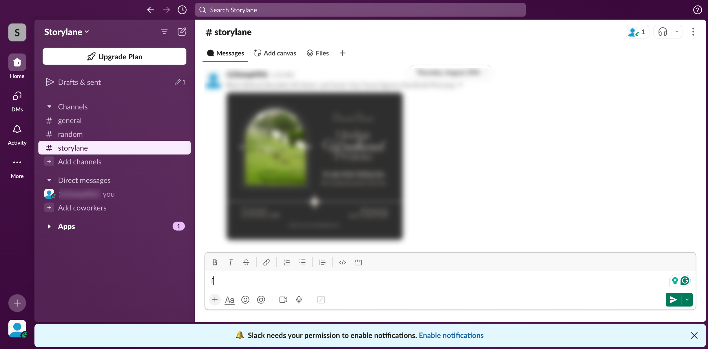Expand the Apps section
The image size is (708, 349).
click(49, 227)
